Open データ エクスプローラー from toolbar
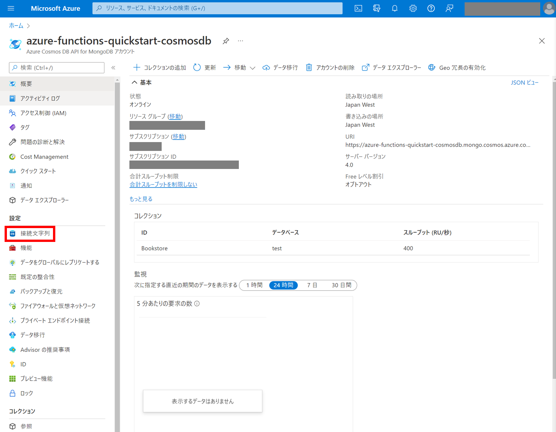Viewport: 556px width, 432px height. (x=392, y=68)
